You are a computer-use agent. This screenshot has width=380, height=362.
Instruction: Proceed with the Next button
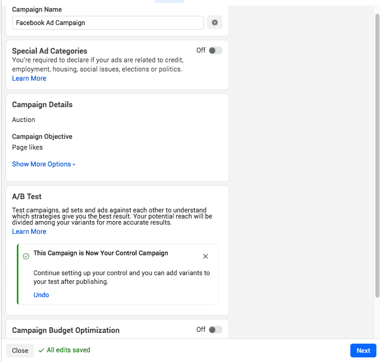(363, 350)
